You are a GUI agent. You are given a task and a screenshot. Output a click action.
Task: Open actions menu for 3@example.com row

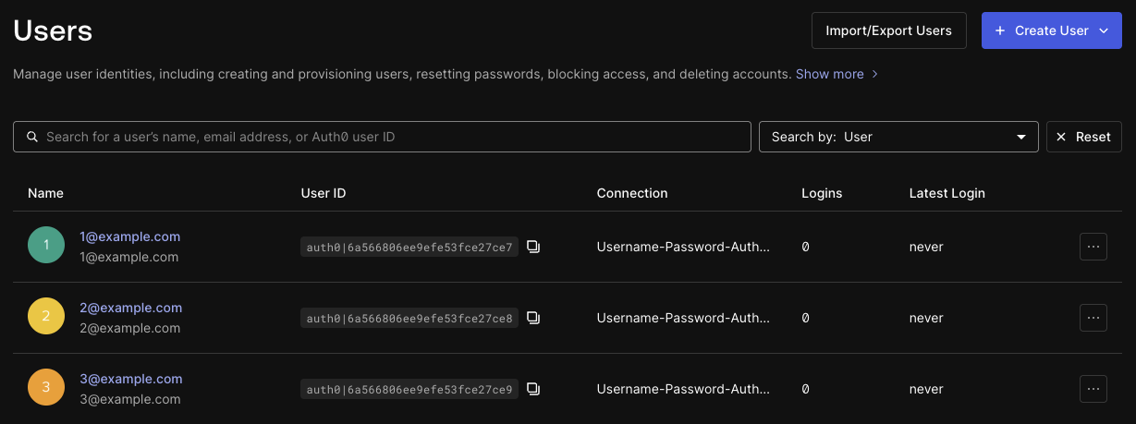[x=1093, y=389]
